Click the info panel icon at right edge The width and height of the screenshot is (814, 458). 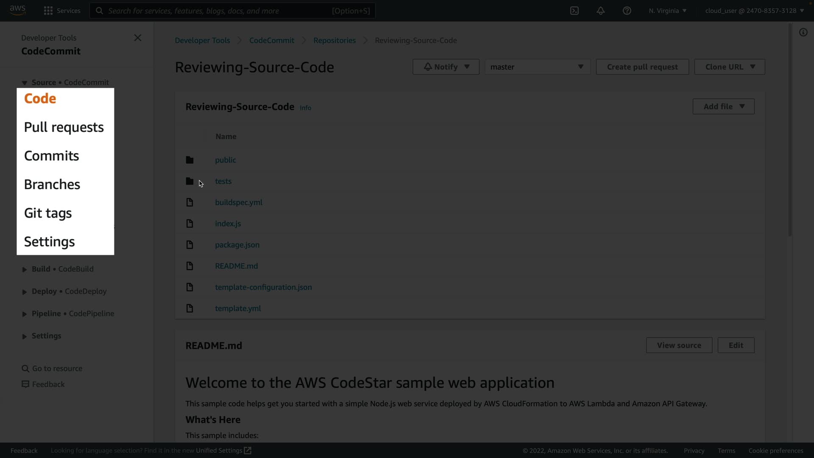coord(803,33)
